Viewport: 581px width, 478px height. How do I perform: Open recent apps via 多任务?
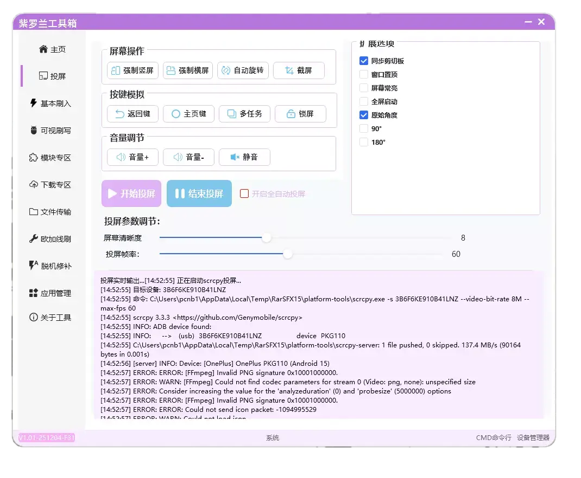click(x=244, y=114)
